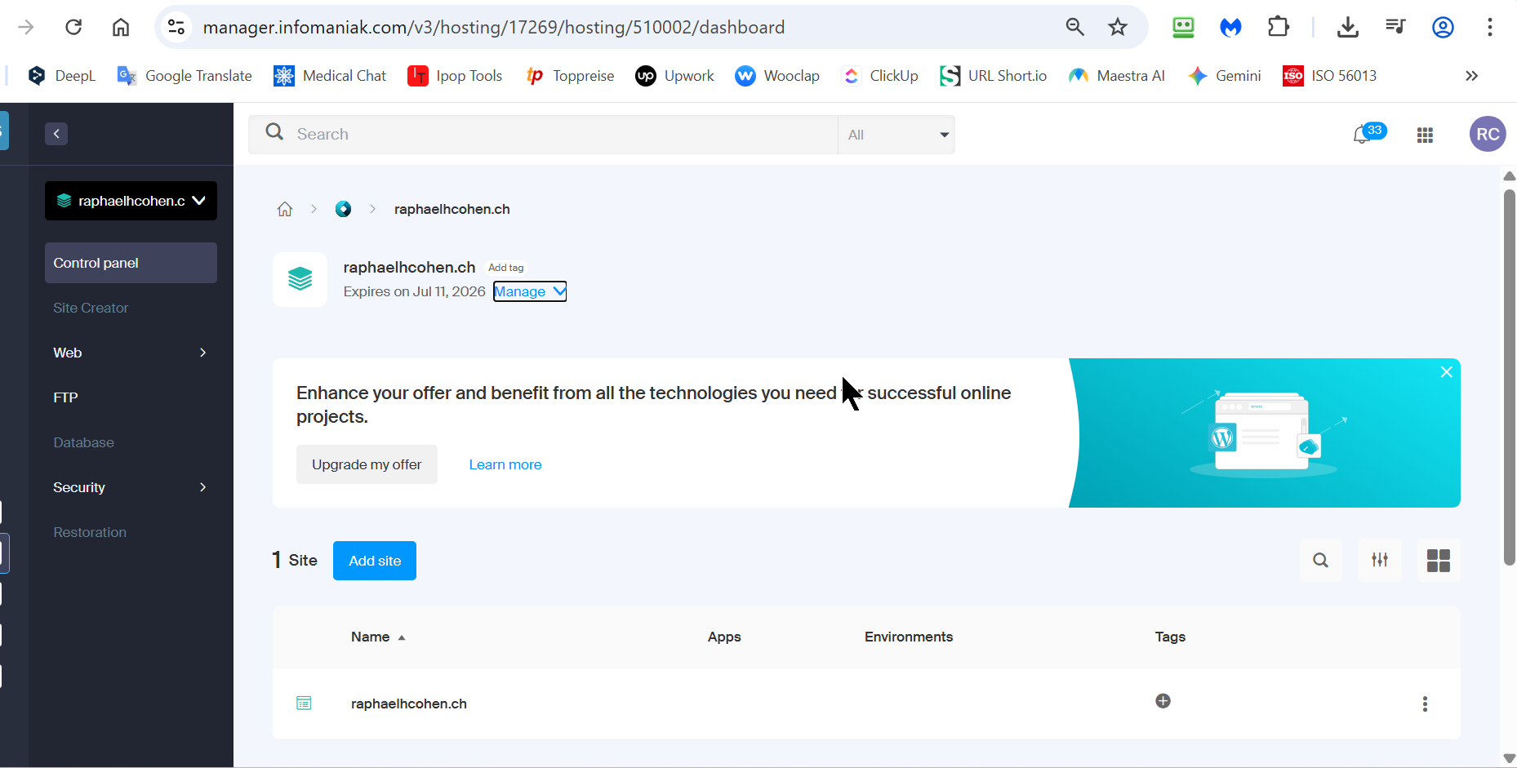Expand the Web menu in sidebar

tap(131, 353)
